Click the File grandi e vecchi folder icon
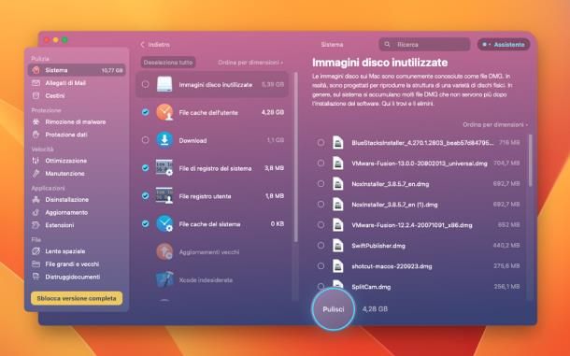This screenshot has width=570, height=356. coord(36,264)
